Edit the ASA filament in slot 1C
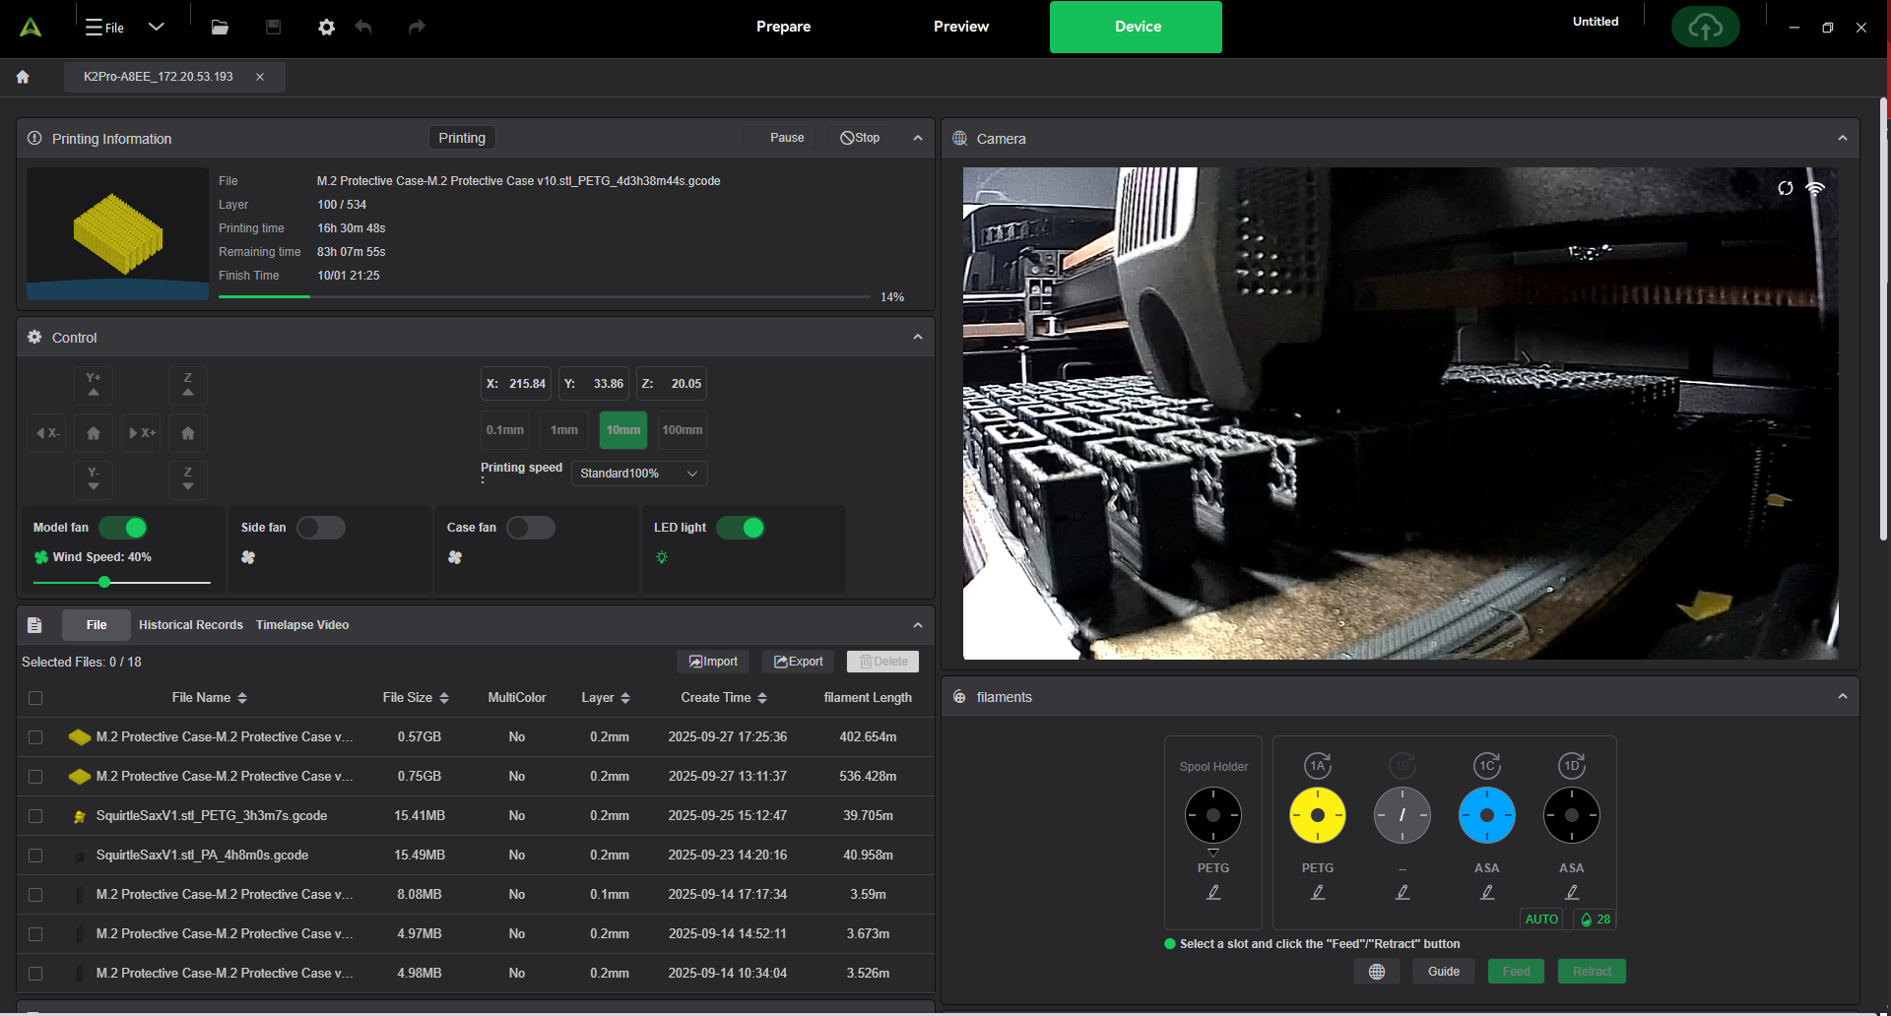Image resolution: width=1891 pixels, height=1016 pixels. pos(1487,892)
